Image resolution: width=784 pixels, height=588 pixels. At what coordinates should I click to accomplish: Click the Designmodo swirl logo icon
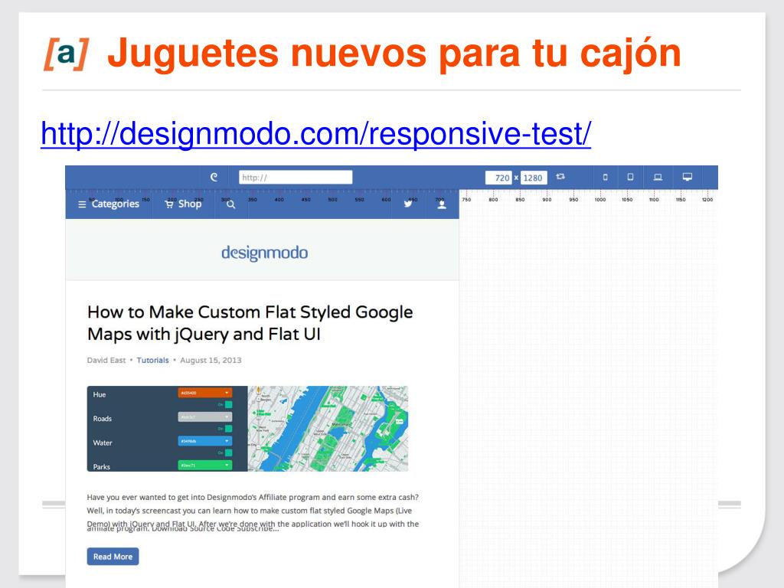coord(214,177)
